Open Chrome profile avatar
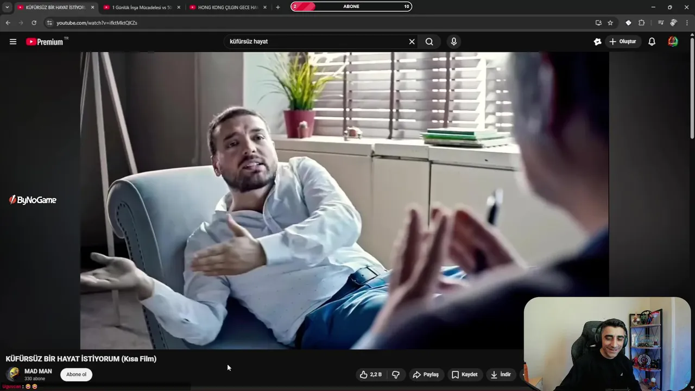Screen dimensions: 695x391 (674, 23)
